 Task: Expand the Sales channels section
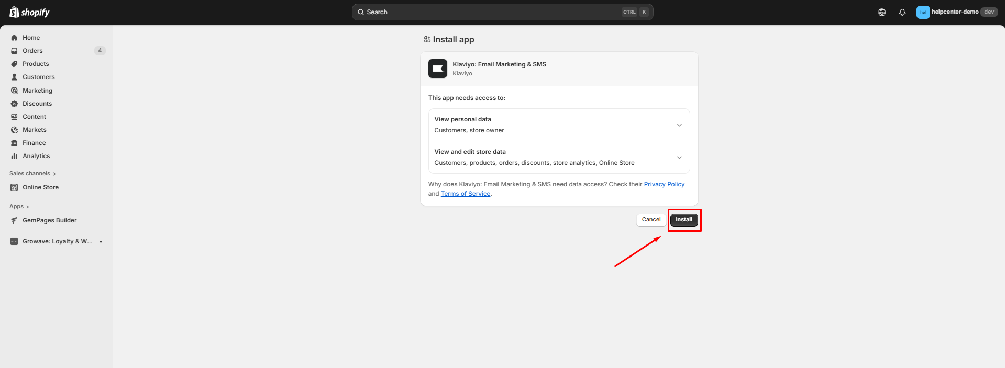(32, 174)
